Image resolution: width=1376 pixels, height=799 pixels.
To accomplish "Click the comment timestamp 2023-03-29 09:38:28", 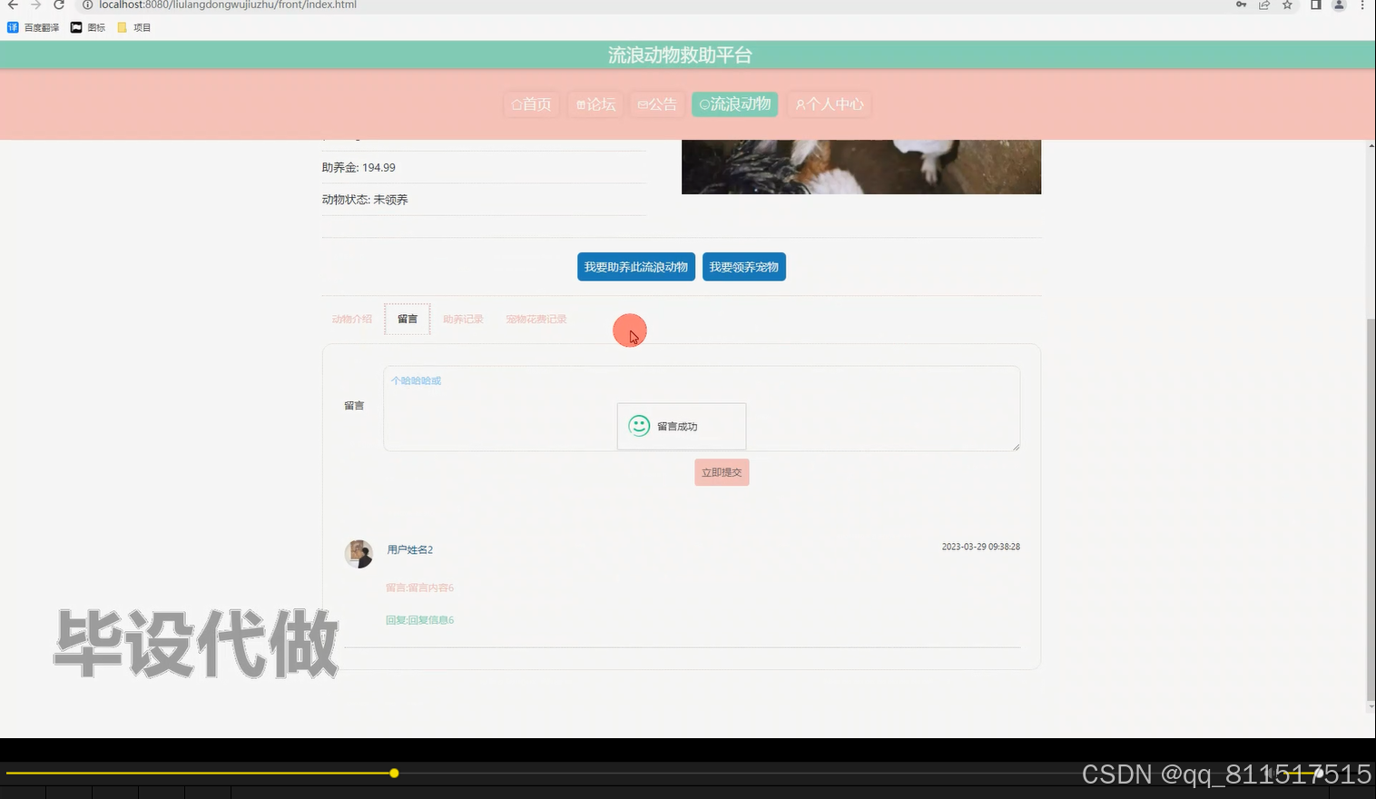I will [x=981, y=547].
